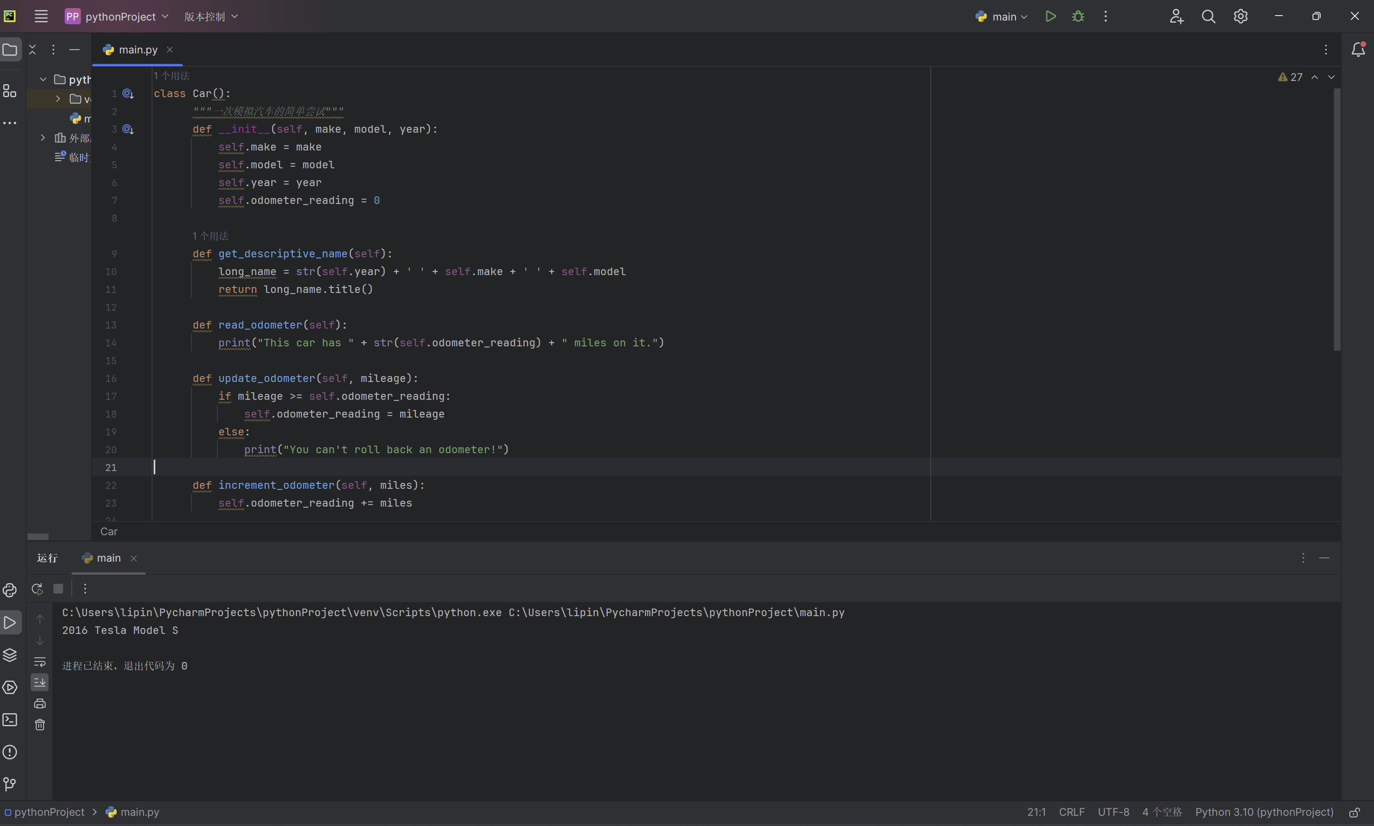Image resolution: width=1374 pixels, height=826 pixels.
Task: Open the Terminal tool window
Action: tap(10, 720)
